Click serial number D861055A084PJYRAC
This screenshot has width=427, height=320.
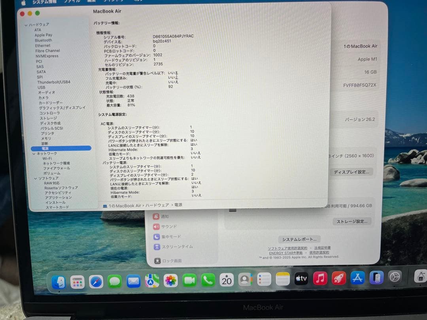pos(173,36)
